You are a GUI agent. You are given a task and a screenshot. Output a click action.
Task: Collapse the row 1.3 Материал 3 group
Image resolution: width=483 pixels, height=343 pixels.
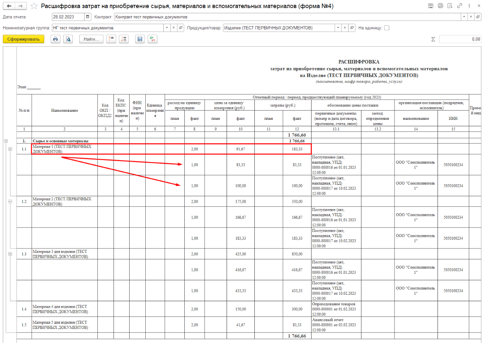pos(10,254)
